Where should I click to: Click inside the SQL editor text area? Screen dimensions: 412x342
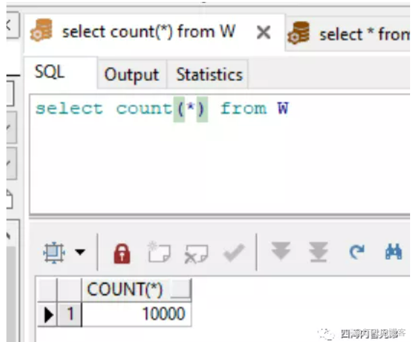[219, 154]
